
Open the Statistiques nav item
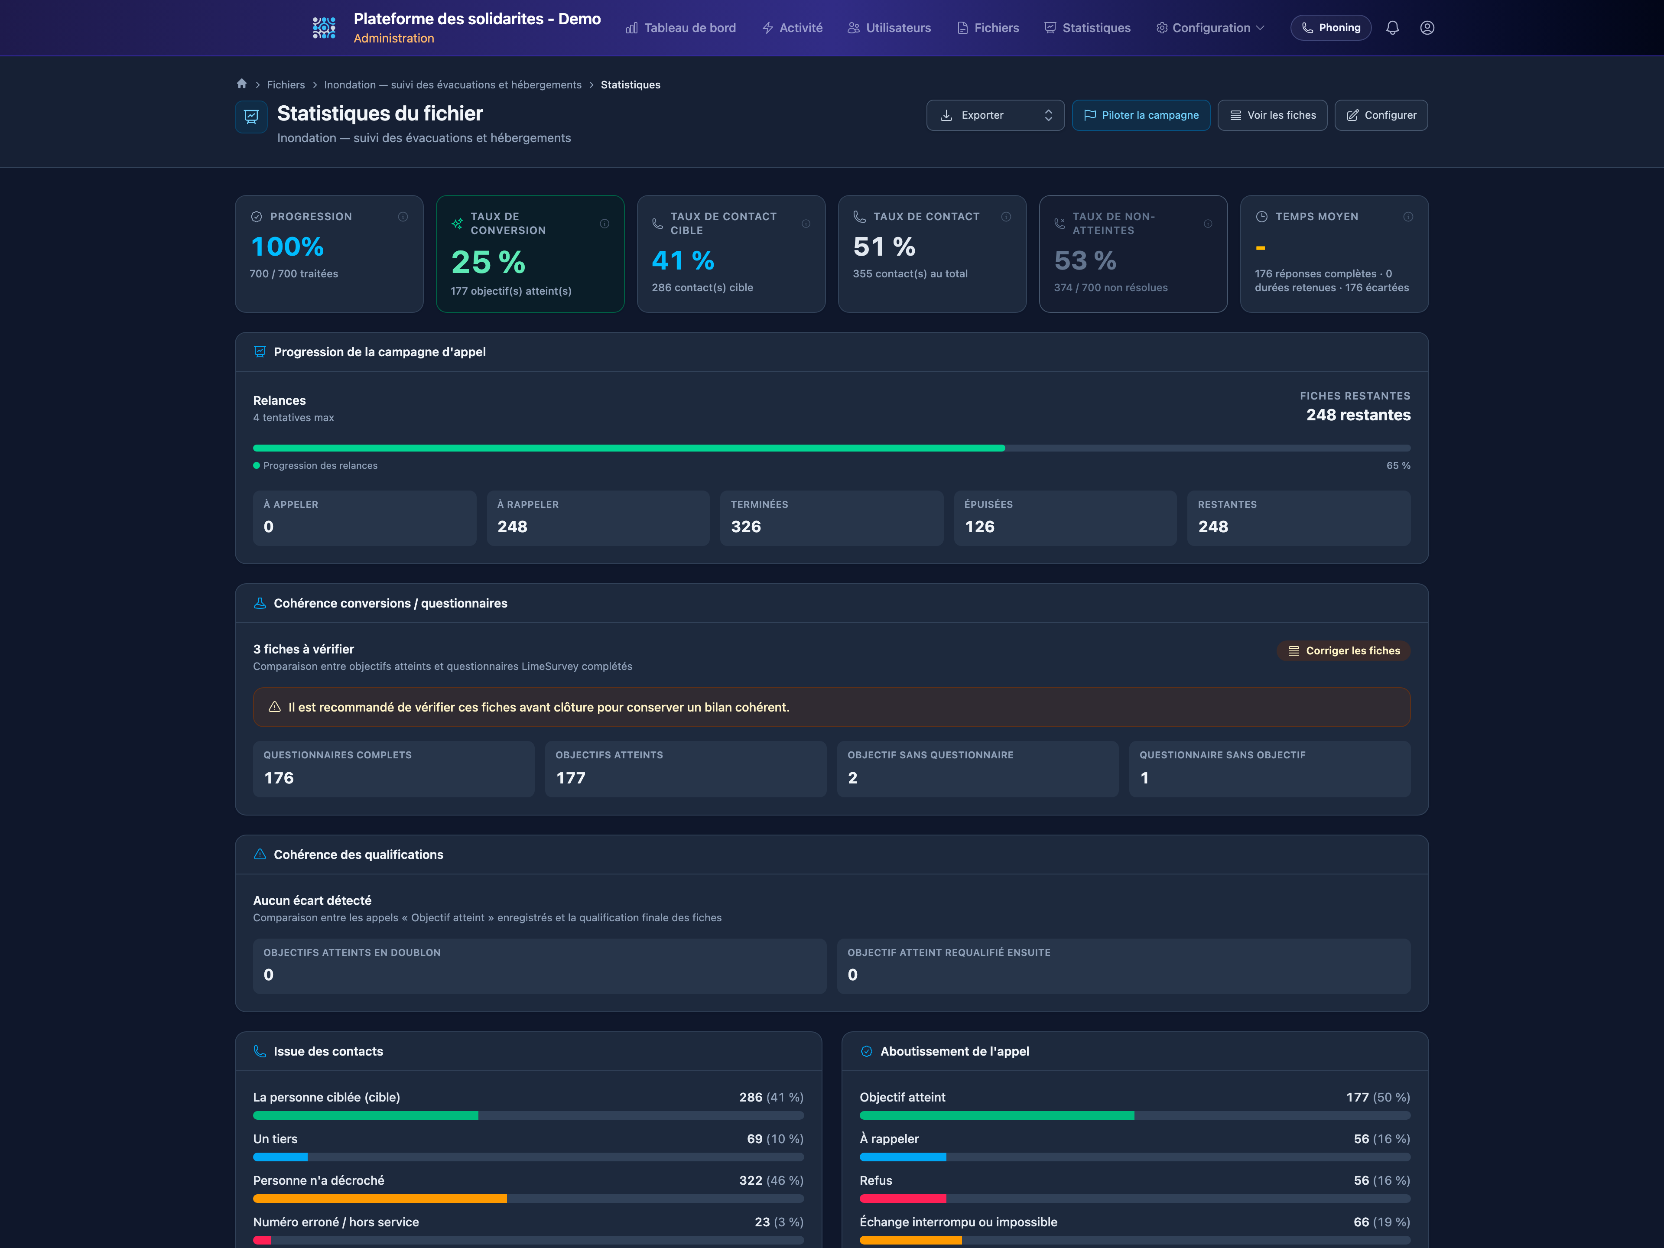pos(1087,28)
